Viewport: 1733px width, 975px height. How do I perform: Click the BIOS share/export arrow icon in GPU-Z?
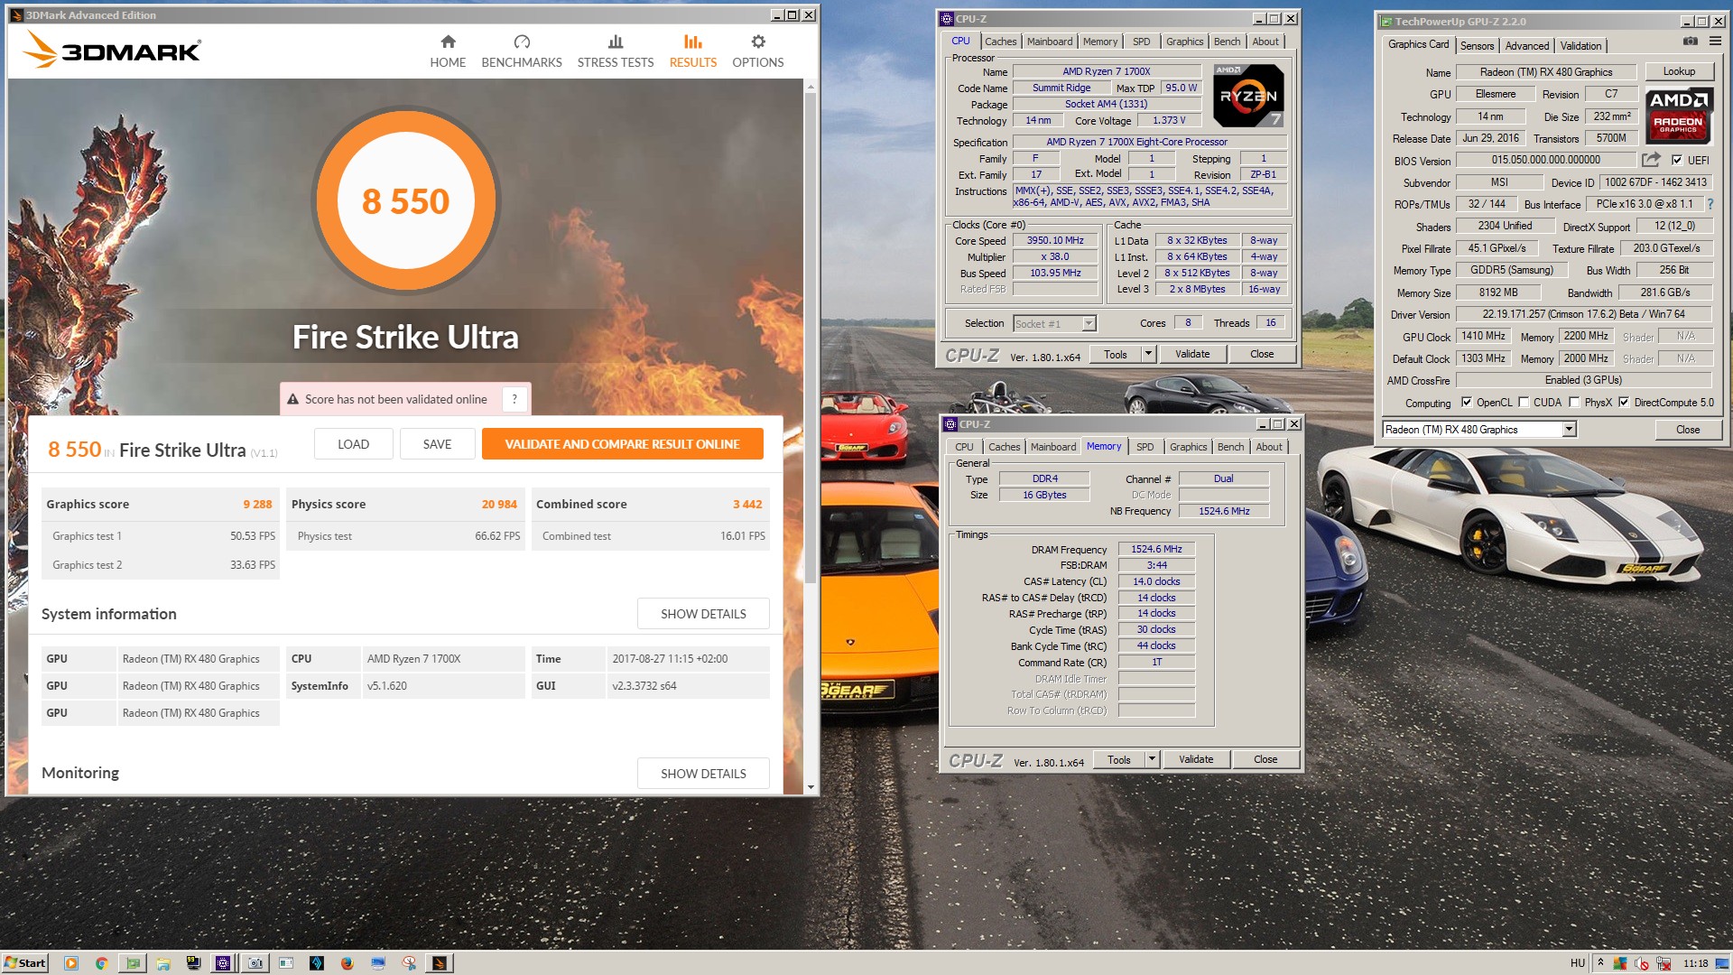(x=1651, y=160)
